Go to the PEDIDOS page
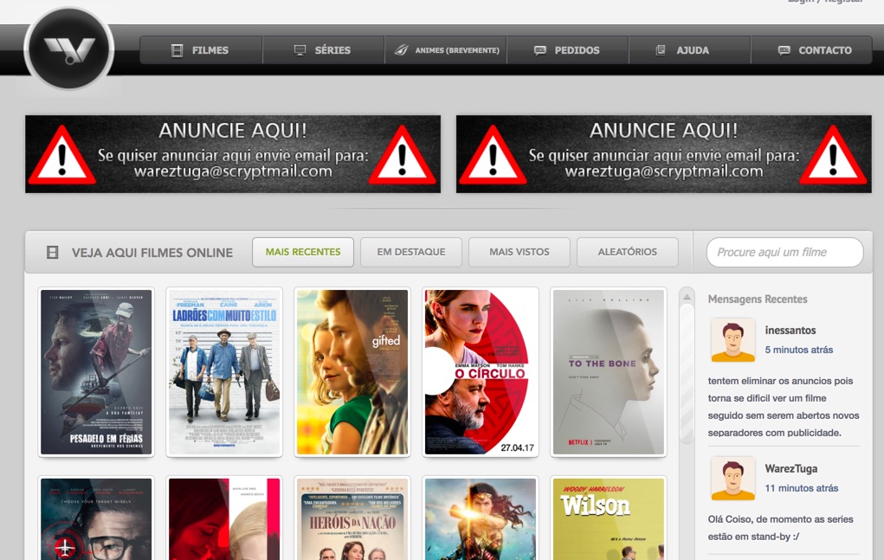 tap(567, 50)
